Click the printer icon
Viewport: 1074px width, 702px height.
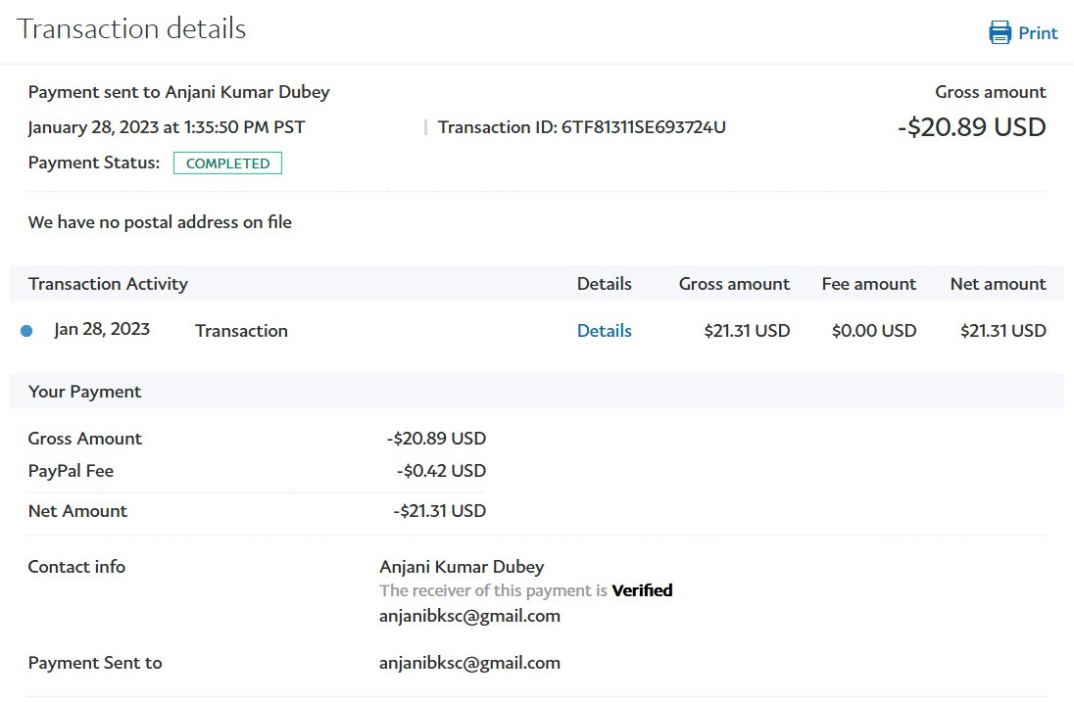pos(1000,32)
